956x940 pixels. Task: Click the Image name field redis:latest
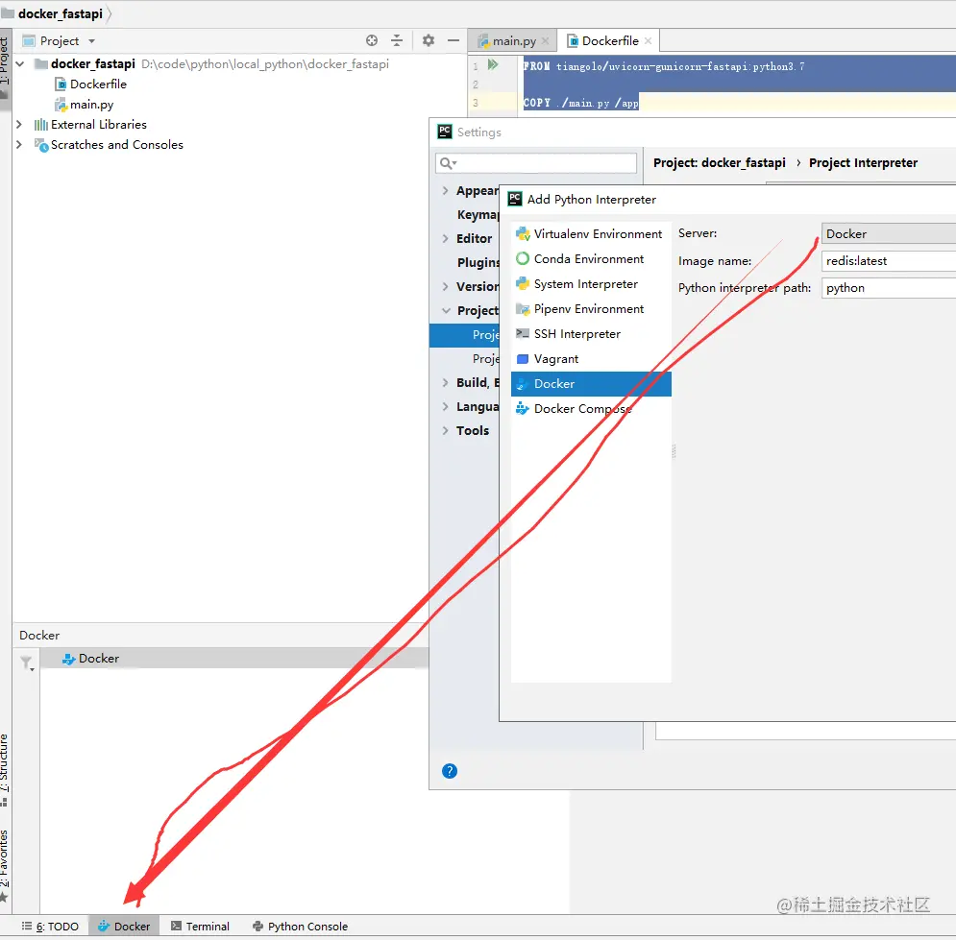click(889, 261)
